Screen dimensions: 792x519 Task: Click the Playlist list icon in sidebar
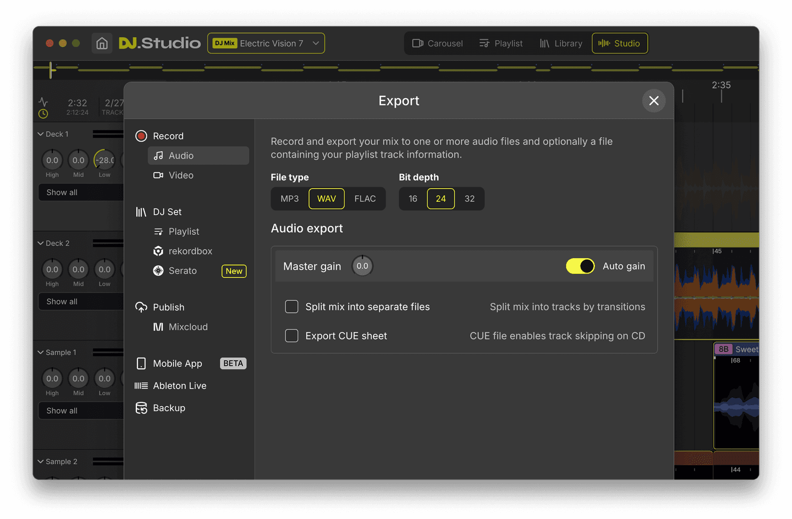tap(158, 232)
